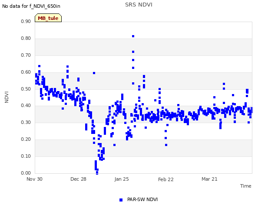The height and width of the screenshot is (208, 278).
Task: Click the 'No data for f_NDVI_650in' message
Action: (31, 6)
